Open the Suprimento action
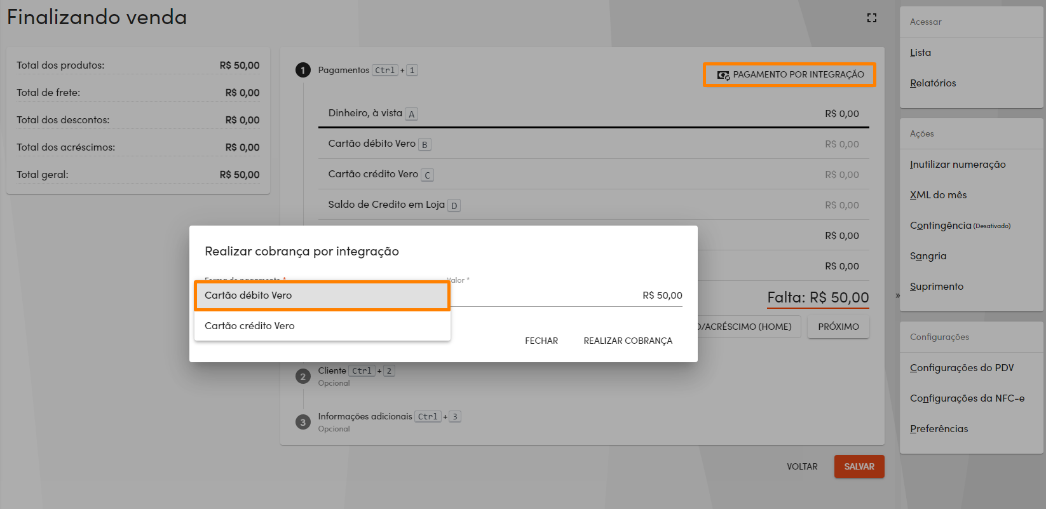 click(937, 287)
